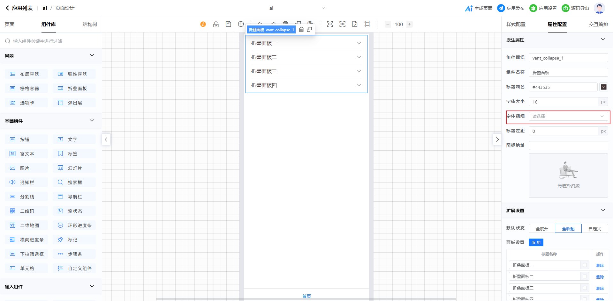Switch to the 样式配置 tab
The height and width of the screenshot is (301, 613).
pos(516,25)
